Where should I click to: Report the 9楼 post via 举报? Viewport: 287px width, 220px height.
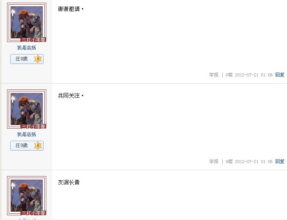214,162
